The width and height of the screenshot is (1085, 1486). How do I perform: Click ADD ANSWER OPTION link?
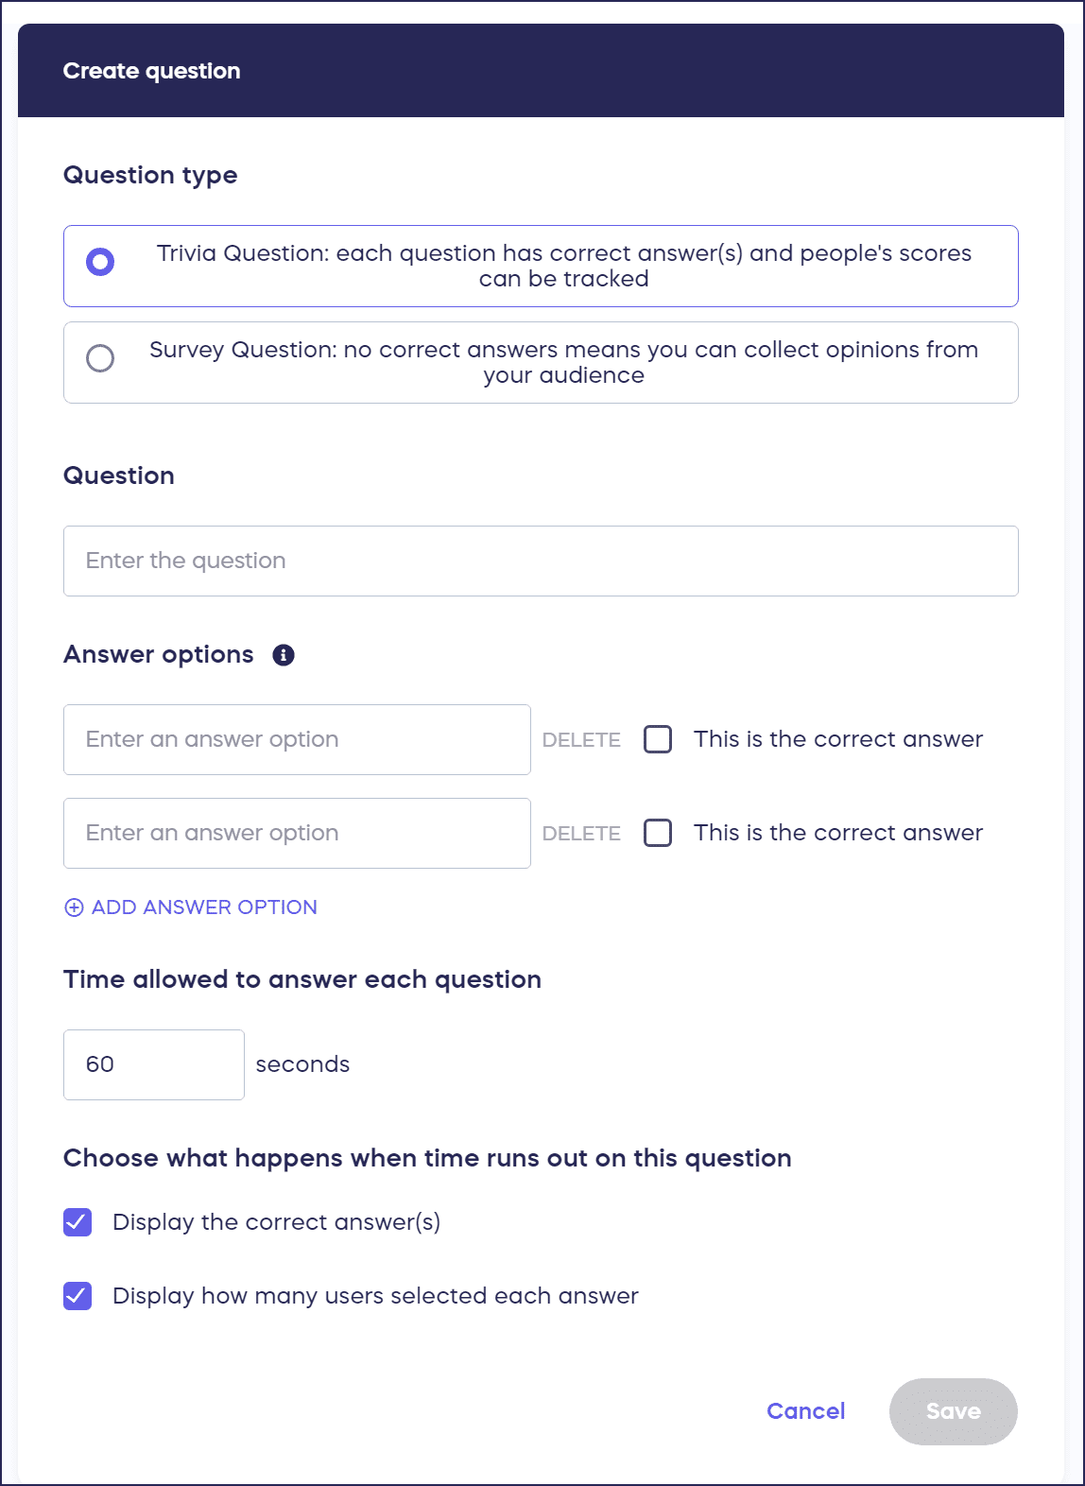[204, 907]
